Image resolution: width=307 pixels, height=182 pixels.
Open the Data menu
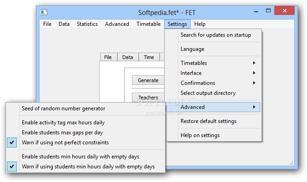click(x=64, y=24)
